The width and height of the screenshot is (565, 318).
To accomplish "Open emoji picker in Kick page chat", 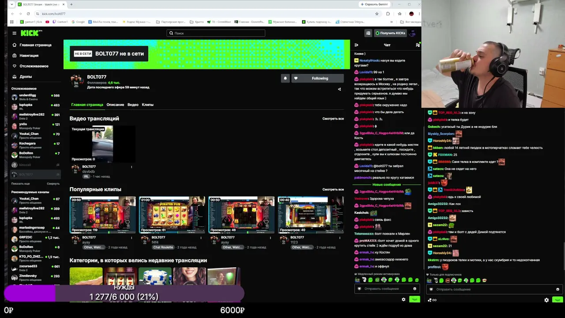I will [414, 289].
